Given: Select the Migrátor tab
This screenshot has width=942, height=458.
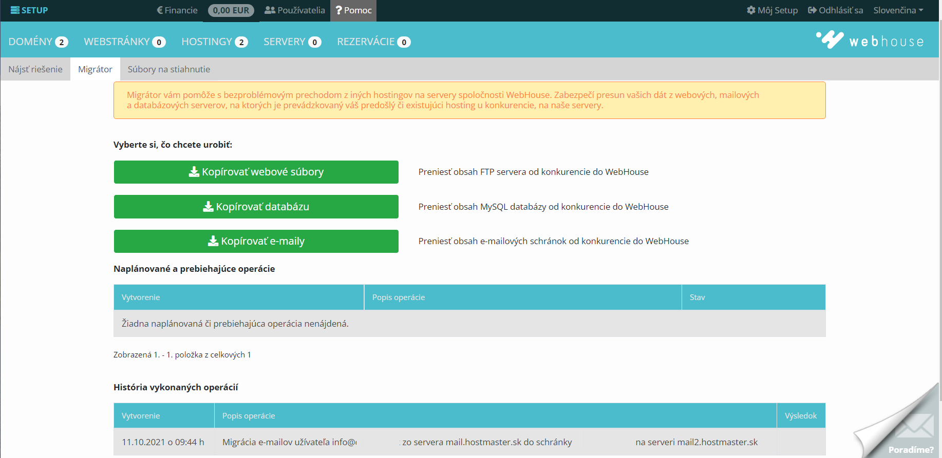Looking at the screenshot, I should click(x=95, y=69).
